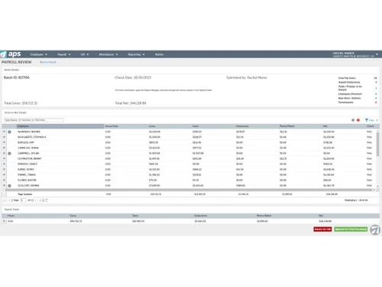Click the page number box in pager

(x=23, y=201)
